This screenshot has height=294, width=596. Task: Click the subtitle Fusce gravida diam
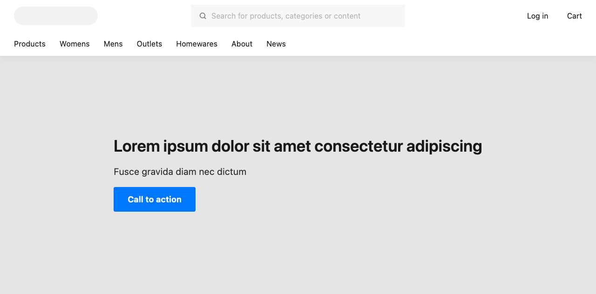[180, 172]
